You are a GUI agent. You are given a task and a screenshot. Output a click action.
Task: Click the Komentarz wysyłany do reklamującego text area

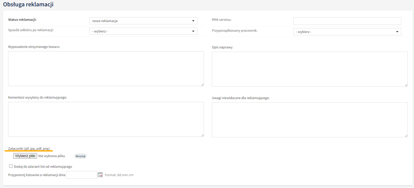click(106, 119)
